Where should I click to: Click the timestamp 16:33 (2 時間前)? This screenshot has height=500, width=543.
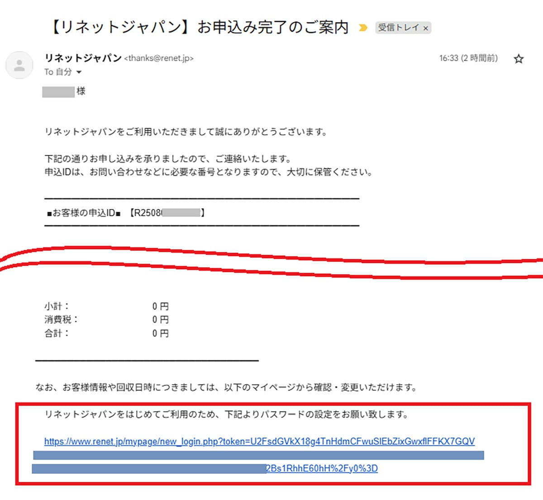tap(468, 58)
